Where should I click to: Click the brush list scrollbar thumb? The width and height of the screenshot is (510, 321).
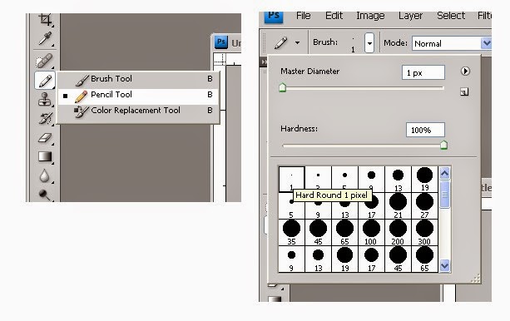[x=444, y=194]
